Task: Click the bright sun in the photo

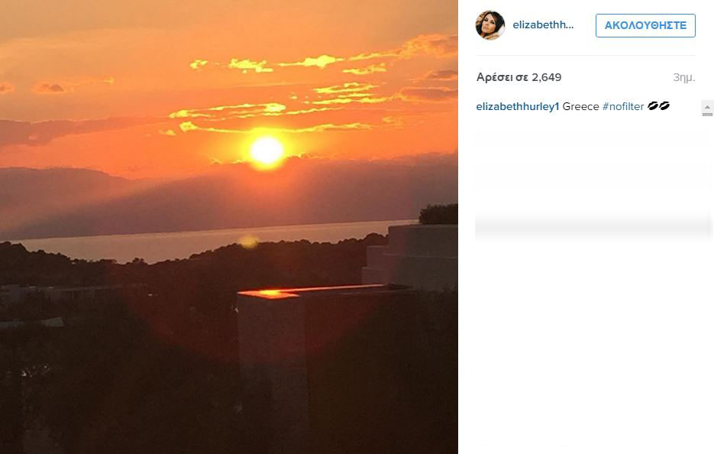Action: [x=267, y=151]
